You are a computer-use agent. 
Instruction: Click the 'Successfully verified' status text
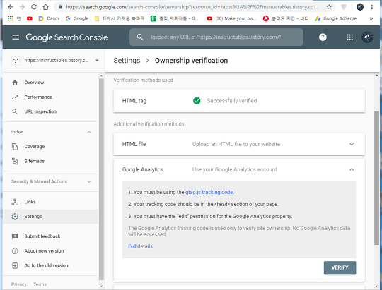click(x=232, y=101)
